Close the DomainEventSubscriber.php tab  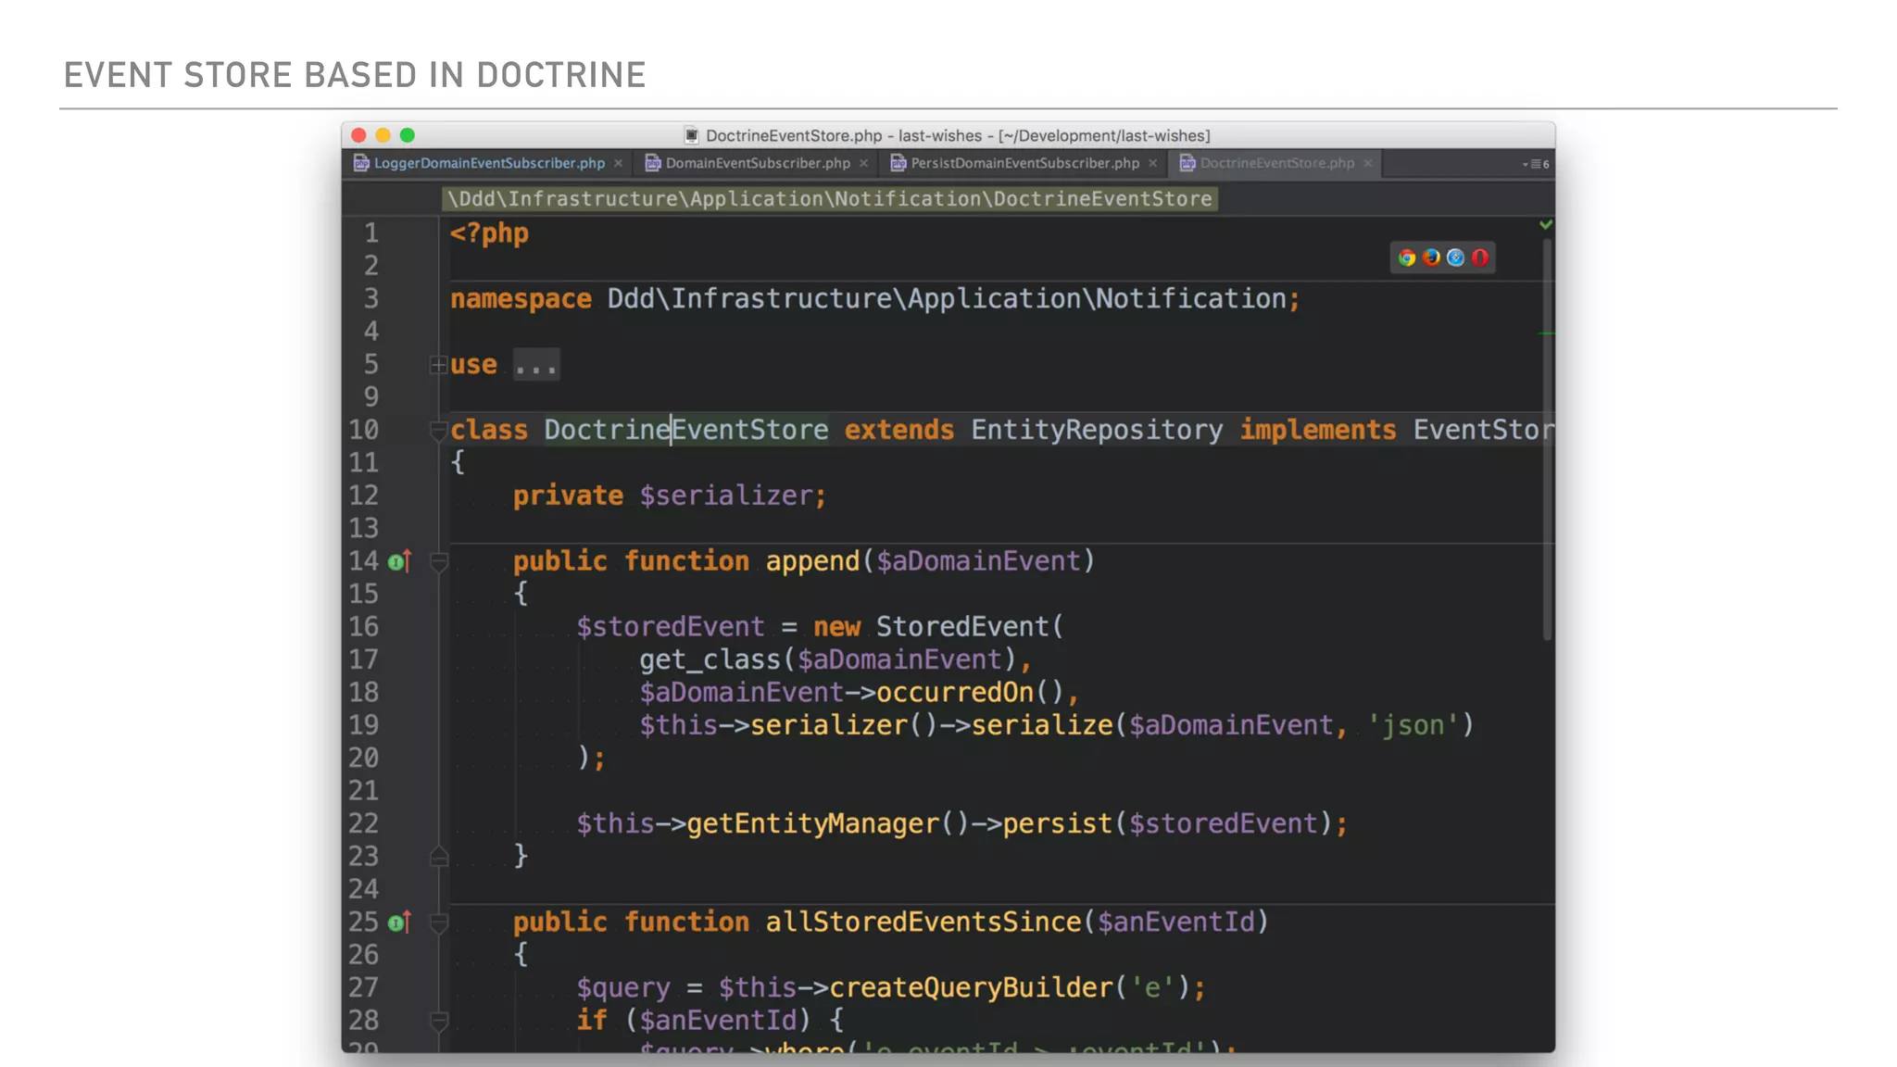[x=864, y=163]
